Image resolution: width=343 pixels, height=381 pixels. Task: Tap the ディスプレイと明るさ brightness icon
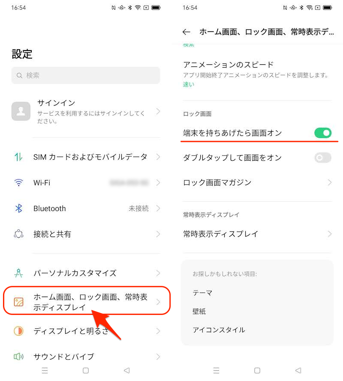tap(18, 331)
